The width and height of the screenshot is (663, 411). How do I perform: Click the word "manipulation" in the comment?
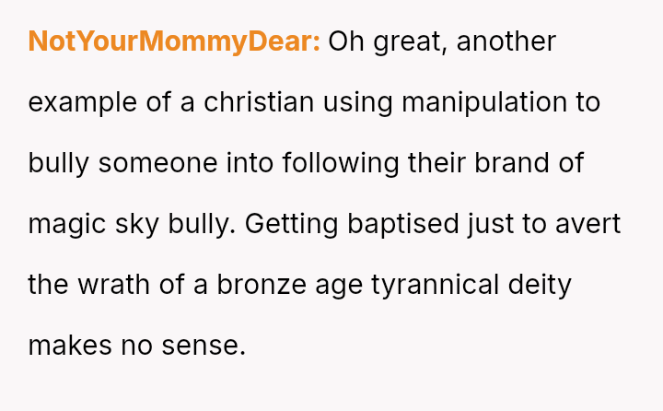click(488, 102)
